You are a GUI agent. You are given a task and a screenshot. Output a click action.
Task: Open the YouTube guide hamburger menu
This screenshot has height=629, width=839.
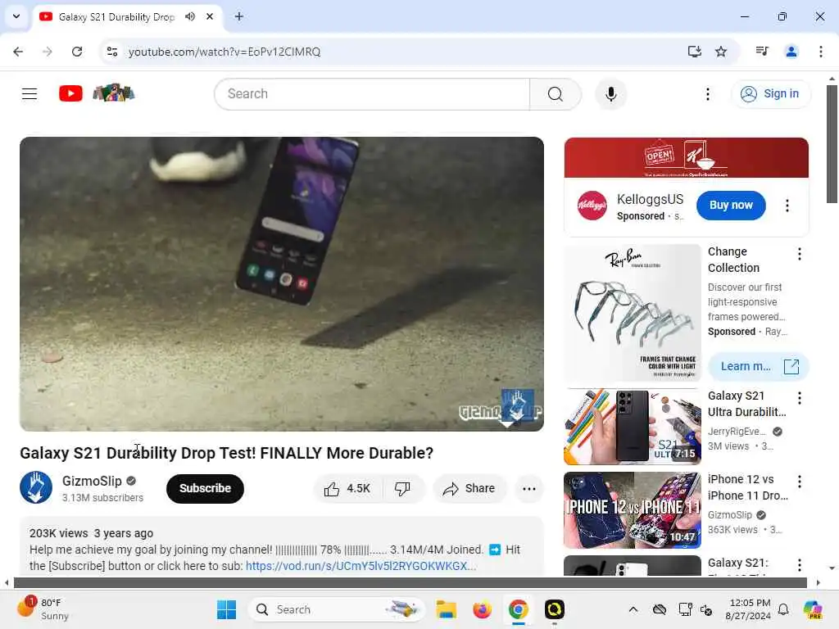tap(29, 94)
